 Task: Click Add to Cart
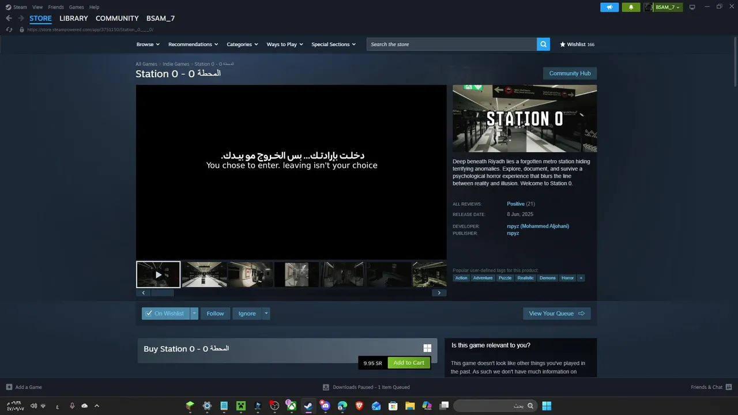pos(409,363)
